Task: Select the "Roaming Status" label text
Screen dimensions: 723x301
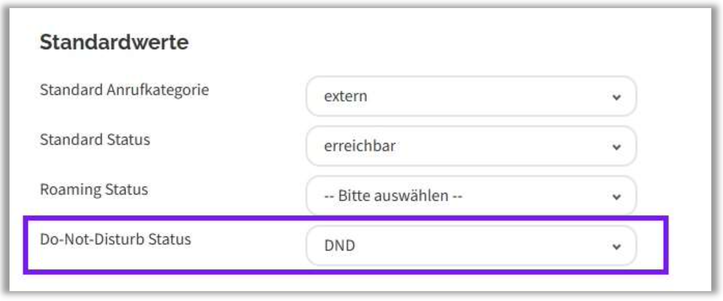Action: point(94,190)
